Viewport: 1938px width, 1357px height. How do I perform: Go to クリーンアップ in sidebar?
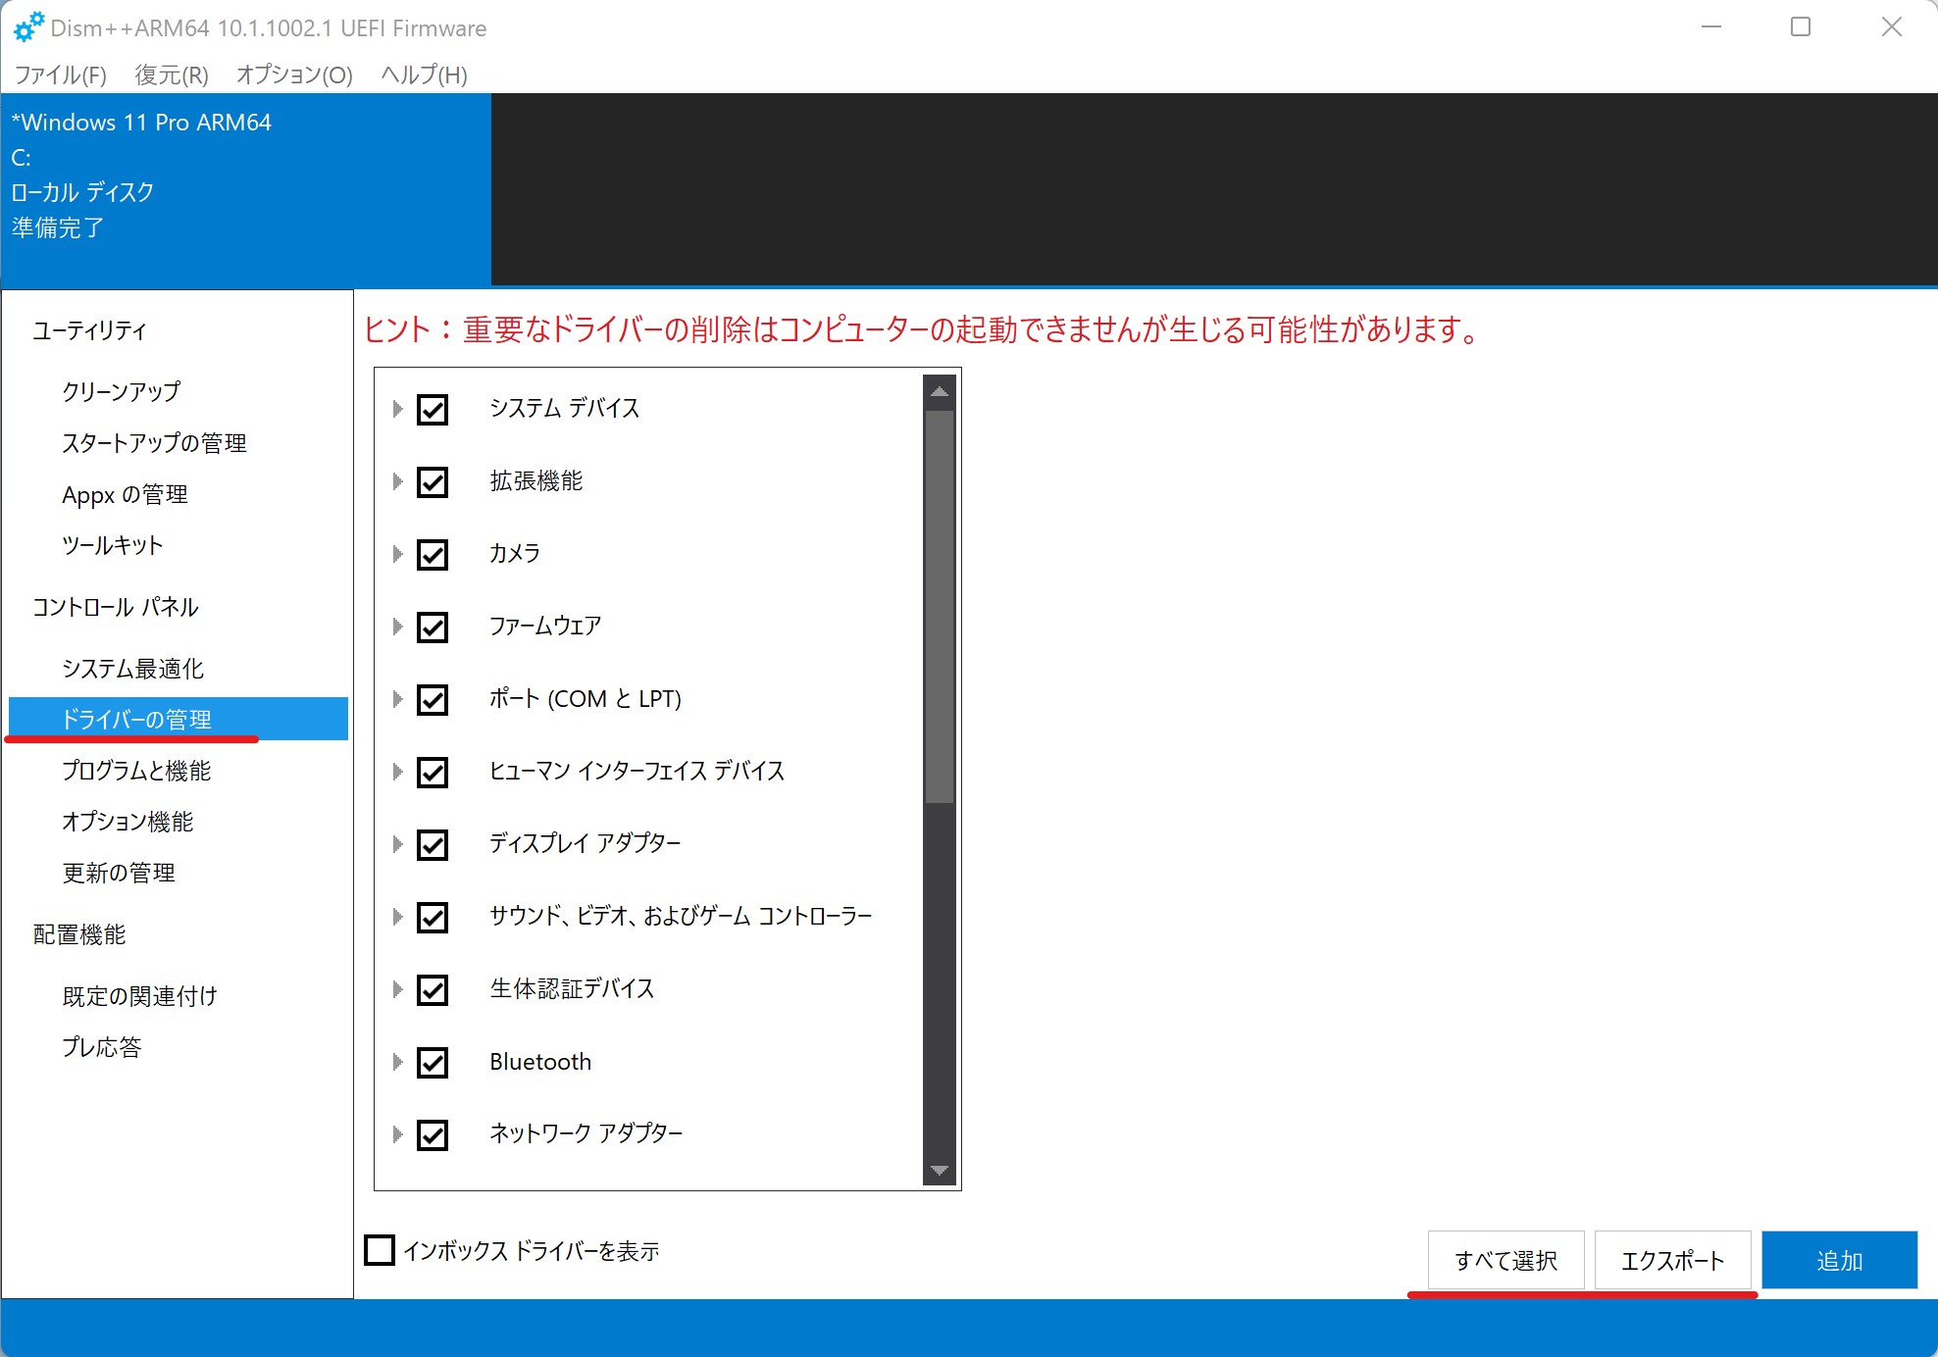pos(122,391)
